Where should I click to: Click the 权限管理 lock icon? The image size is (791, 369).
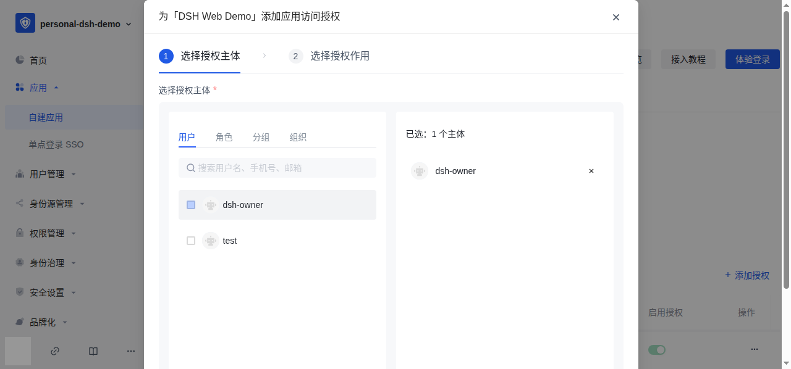(x=20, y=233)
